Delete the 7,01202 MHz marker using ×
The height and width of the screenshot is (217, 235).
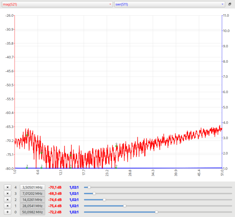(8, 194)
